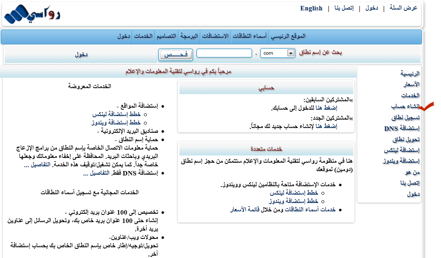Open خطط إستضافة لينكس under خدمات متعددة
The height and width of the screenshot is (258, 441).
point(294,193)
